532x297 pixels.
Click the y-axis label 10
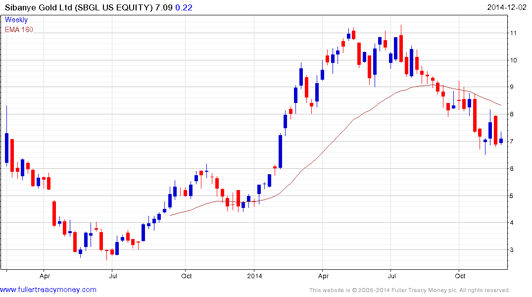click(x=513, y=60)
